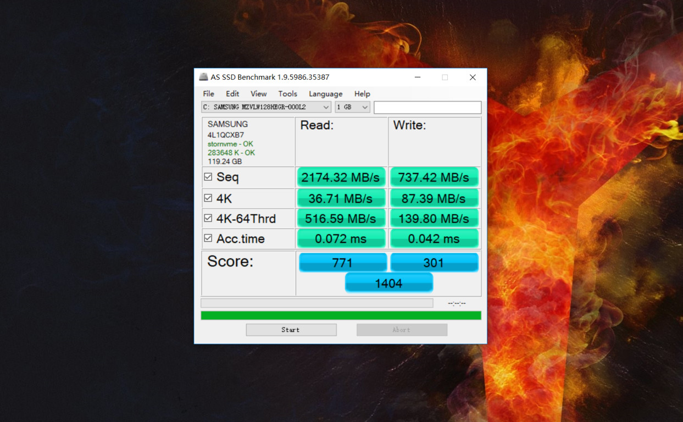
Task: Click the read score 771
Action: (x=342, y=262)
